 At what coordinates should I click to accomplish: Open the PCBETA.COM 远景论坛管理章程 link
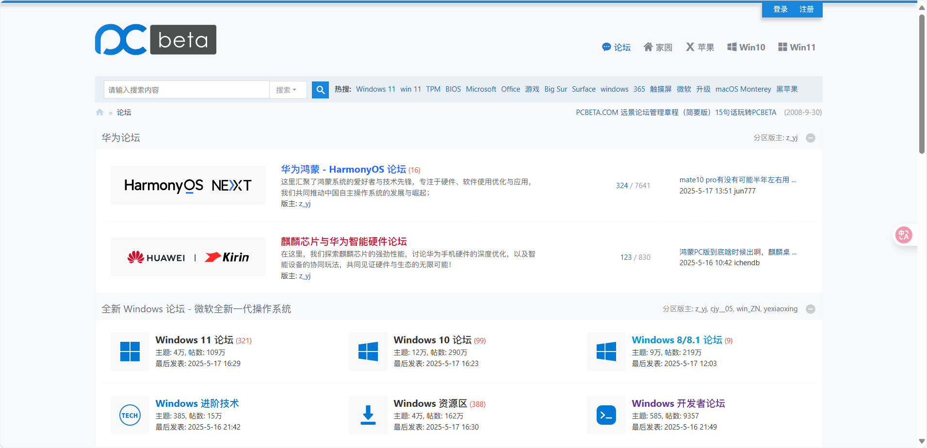coord(643,112)
